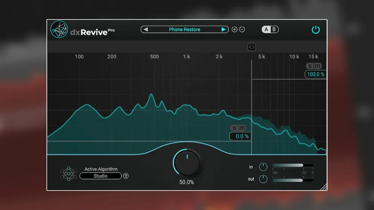
Task: Click the 10 k frequency label
Action: click(294, 56)
